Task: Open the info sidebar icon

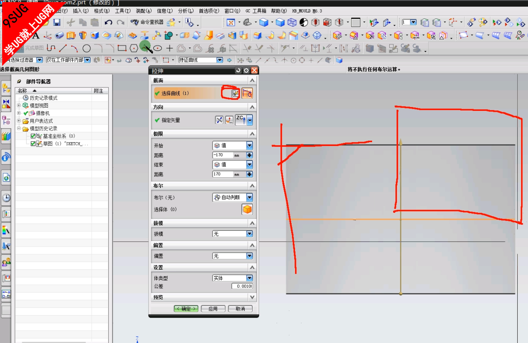Action: click(6, 158)
